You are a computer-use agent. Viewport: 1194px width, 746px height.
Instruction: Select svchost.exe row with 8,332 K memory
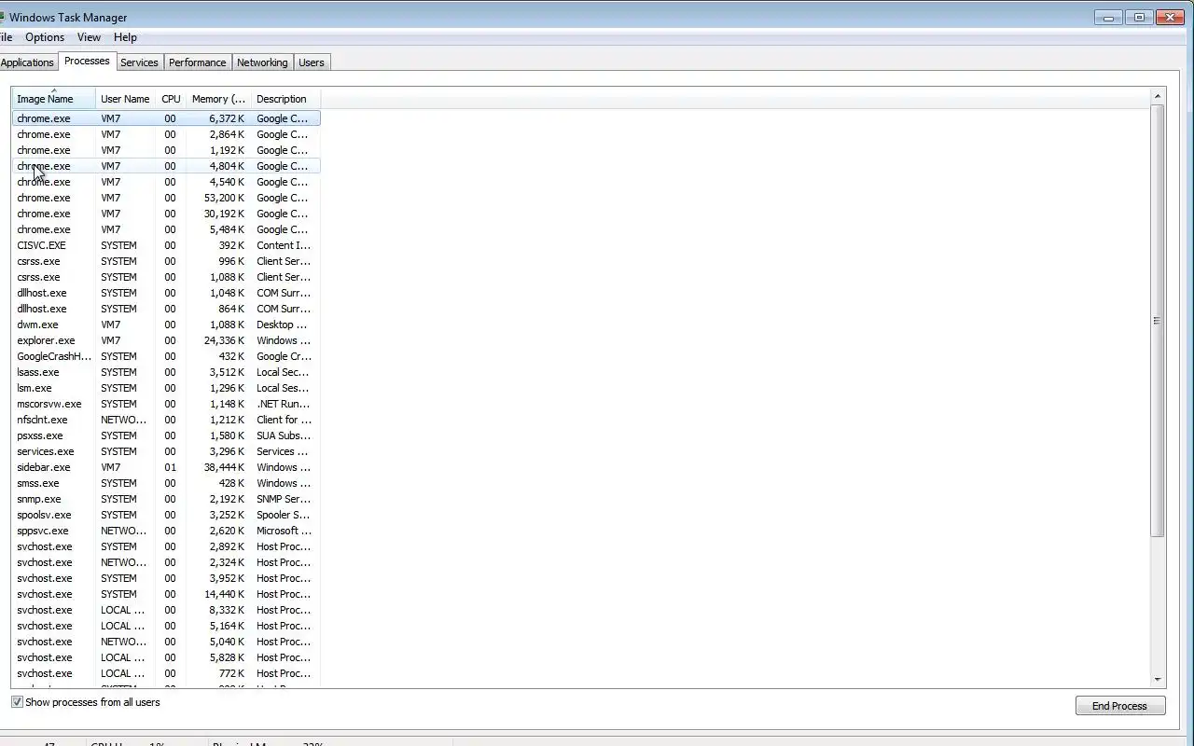coord(166,610)
